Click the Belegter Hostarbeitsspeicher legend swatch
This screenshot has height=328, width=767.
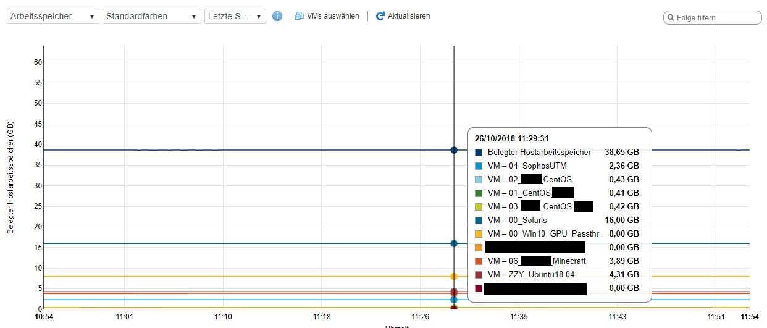[x=479, y=153]
